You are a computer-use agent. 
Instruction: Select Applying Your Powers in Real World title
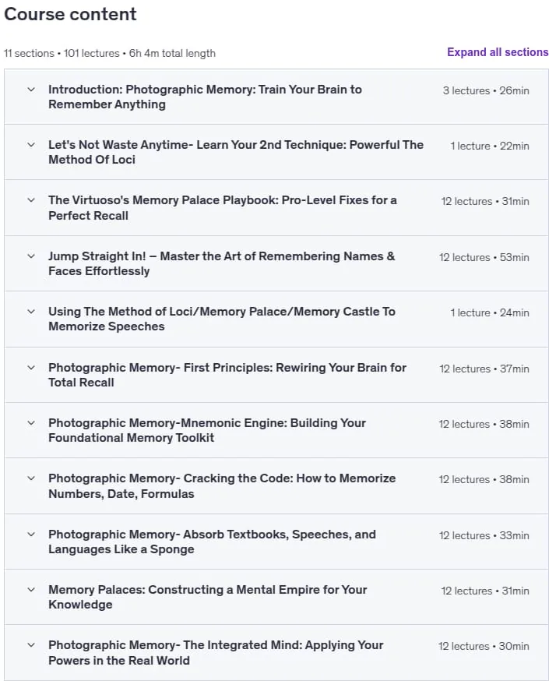pyautogui.click(x=216, y=652)
